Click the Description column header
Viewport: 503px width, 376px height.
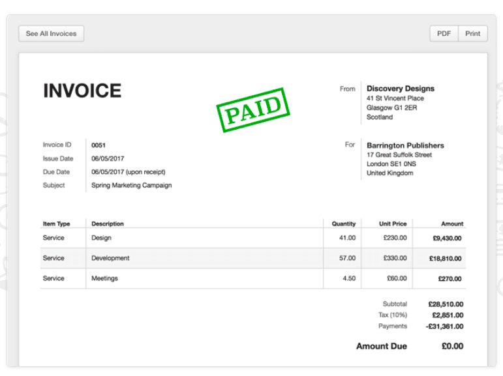tap(108, 224)
